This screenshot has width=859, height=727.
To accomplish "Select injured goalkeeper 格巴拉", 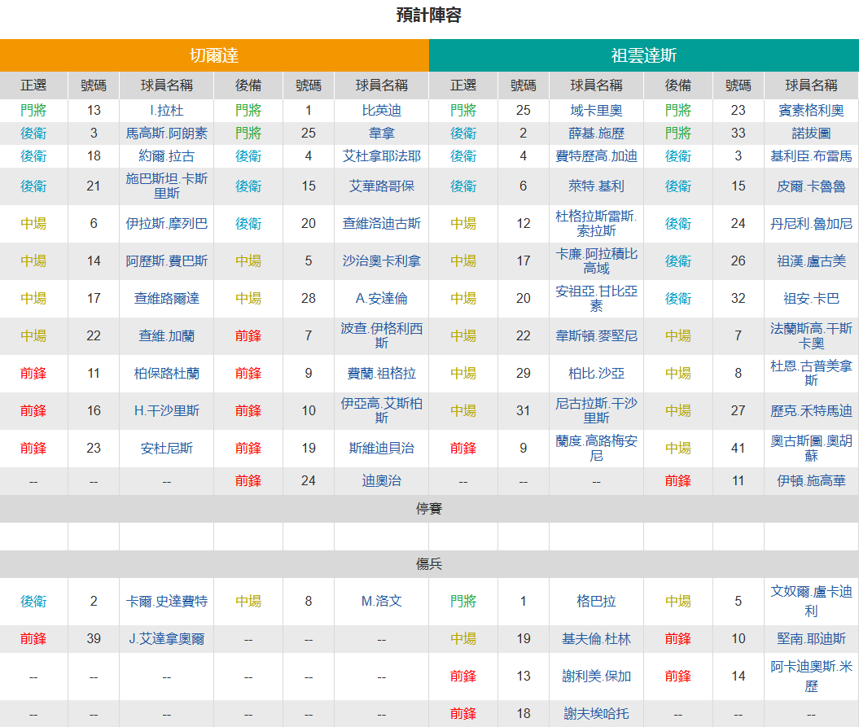I will pos(596,601).
